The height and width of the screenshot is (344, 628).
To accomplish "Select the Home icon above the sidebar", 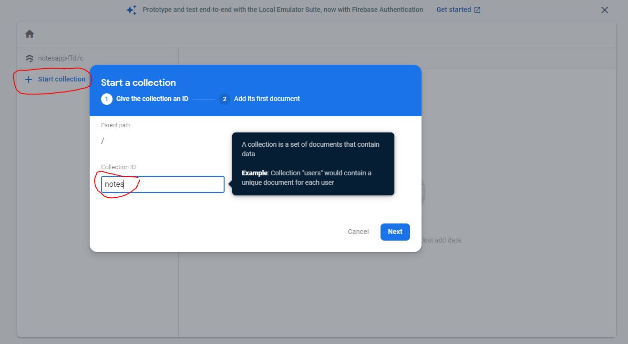I will coord(29,33).
